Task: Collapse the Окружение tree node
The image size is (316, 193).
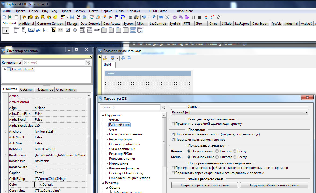Action: point(103,115)
